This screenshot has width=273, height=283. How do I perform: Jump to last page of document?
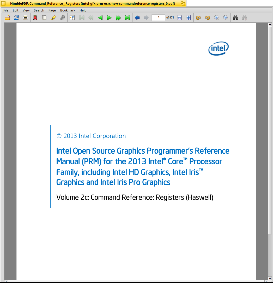128,18
